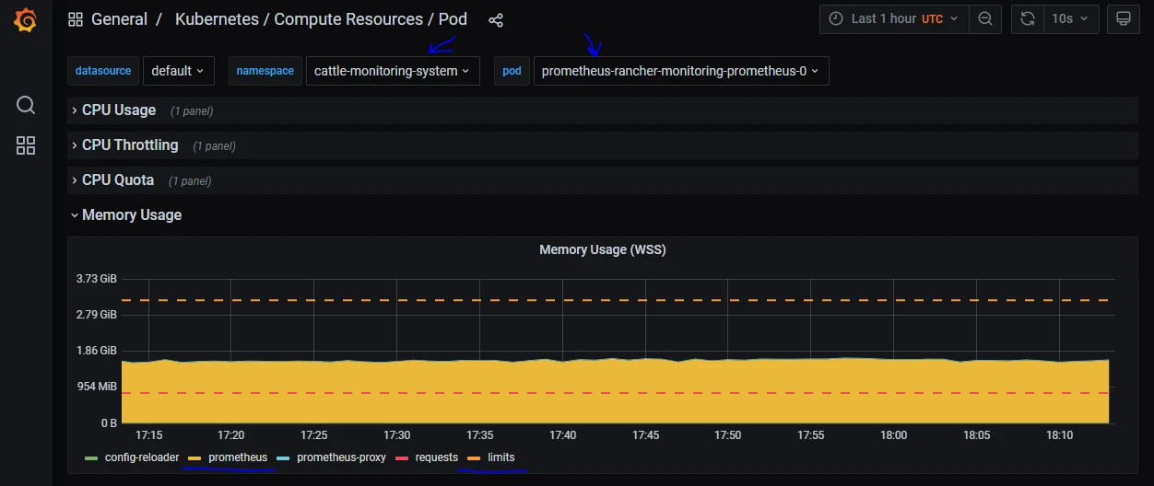The width and height of the screenshot is (1154, 486).
Task: Open the Last 1 hour time picker
Action: 894,18
